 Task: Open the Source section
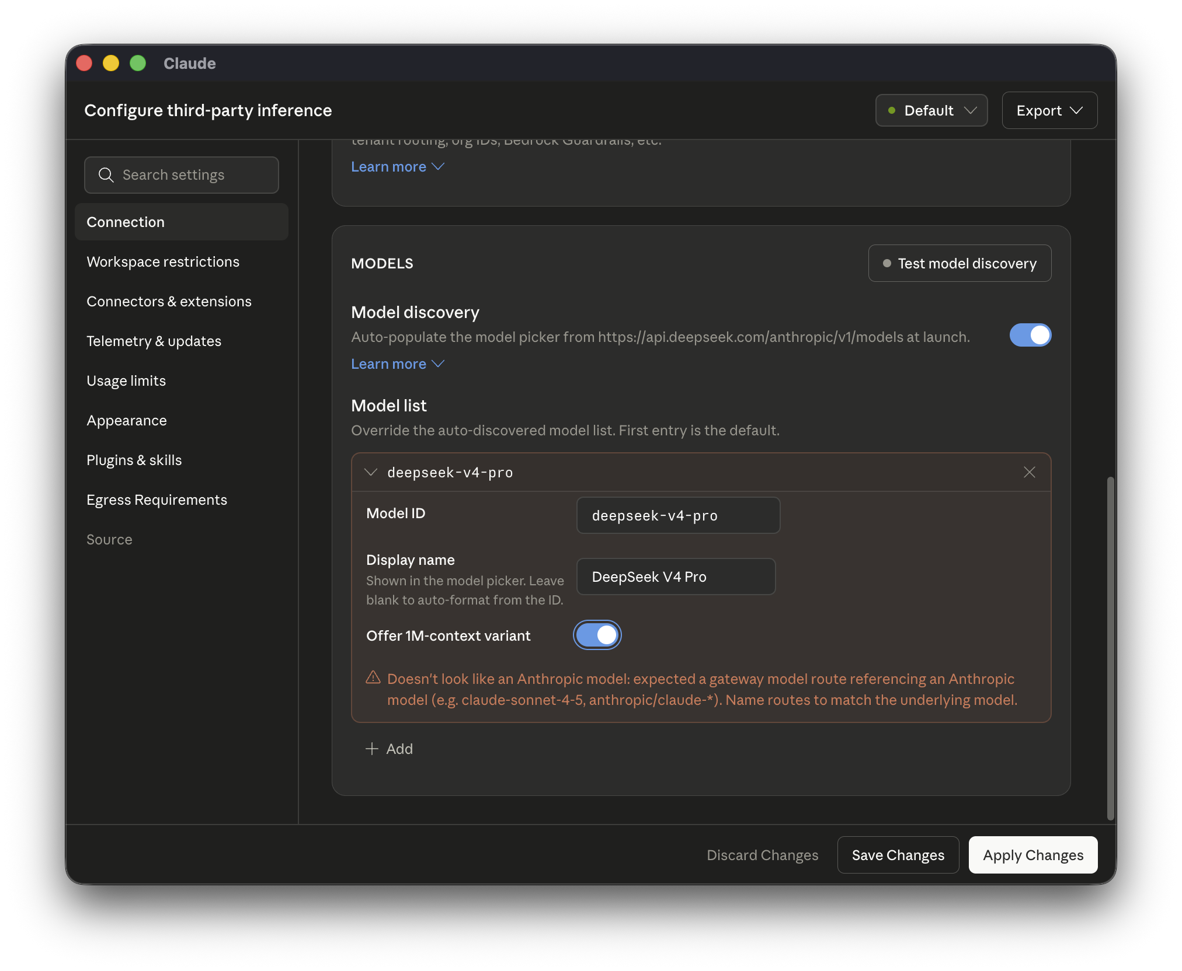(182, 539)
